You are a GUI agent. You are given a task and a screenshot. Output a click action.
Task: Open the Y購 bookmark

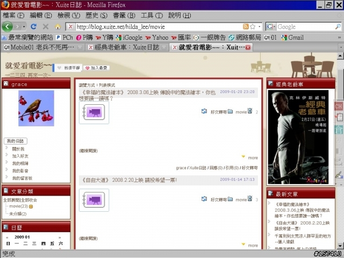point(104,38)
